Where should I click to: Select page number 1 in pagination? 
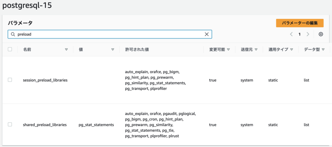(299, 34)
